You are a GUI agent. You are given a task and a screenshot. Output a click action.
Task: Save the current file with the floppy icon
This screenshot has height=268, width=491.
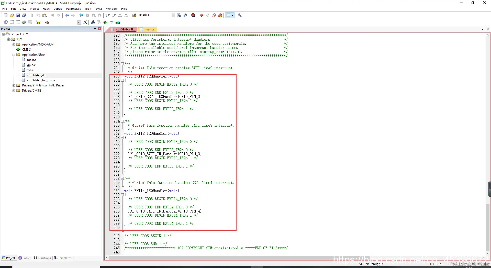coord(18,15)
